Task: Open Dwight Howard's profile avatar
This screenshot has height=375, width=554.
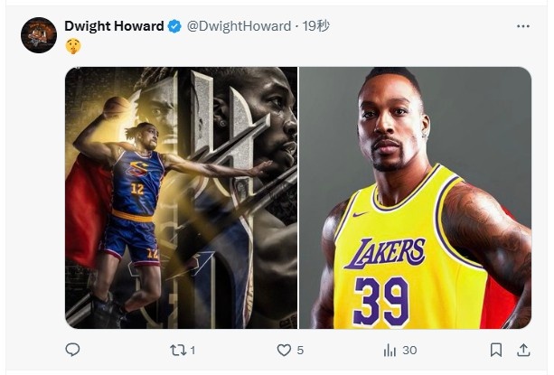Action: [39, 35]
